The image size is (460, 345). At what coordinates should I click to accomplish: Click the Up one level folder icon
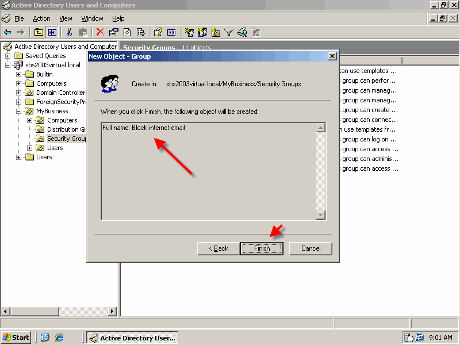(x=39, y=32)
